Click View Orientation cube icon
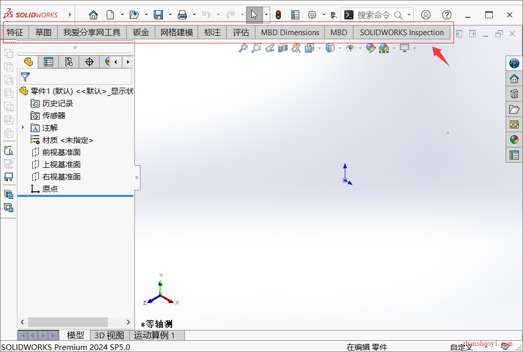 click(310, 48)
